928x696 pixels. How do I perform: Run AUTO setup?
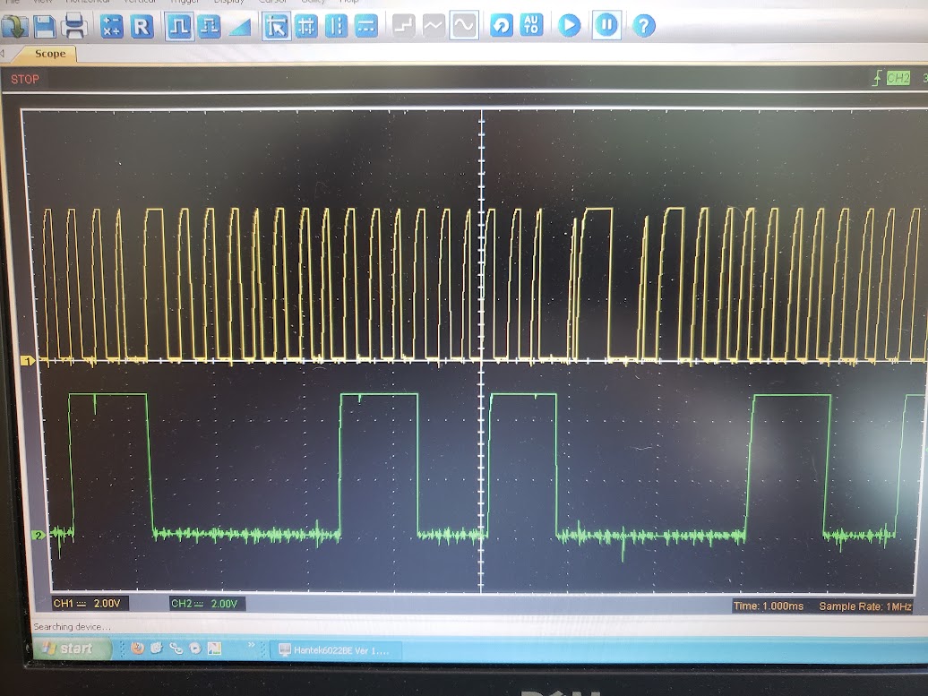pos(531,25)
